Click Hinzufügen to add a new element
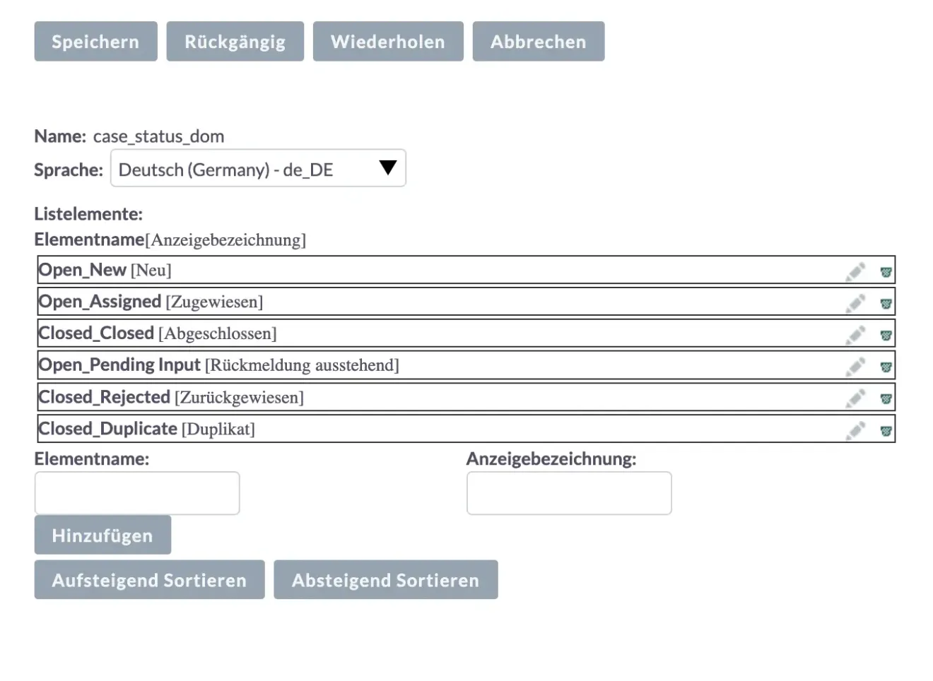Viewport: 933px width, 681px height. (102, 535)
